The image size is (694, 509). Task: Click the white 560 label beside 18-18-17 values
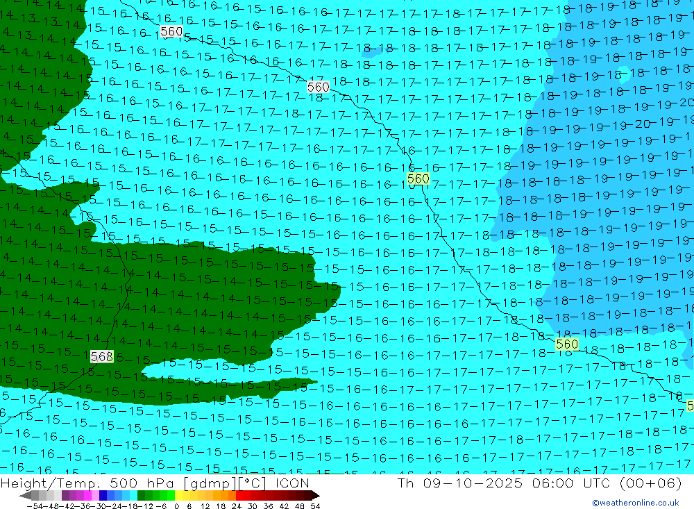coord(319,87)
